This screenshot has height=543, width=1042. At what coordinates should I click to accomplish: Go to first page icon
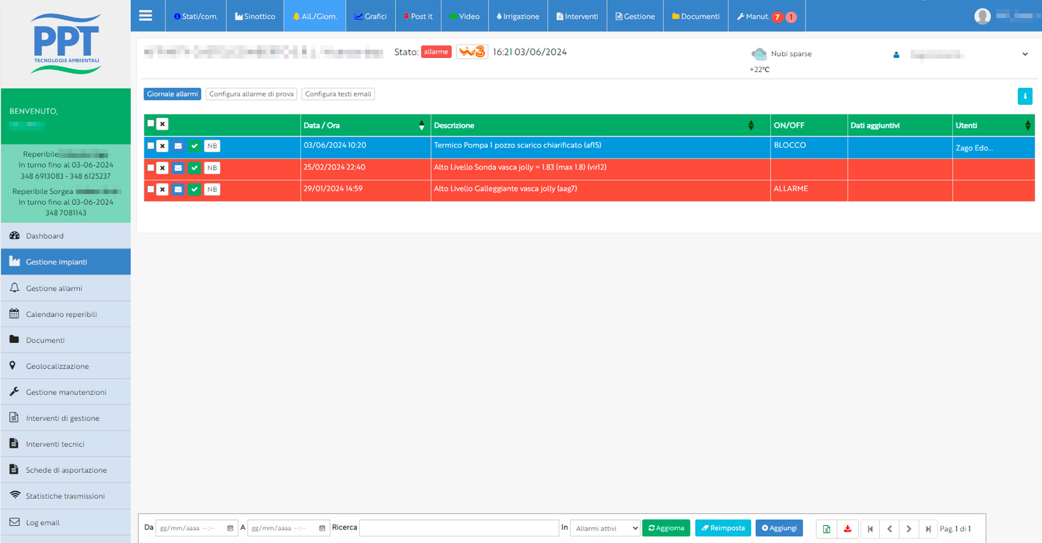point(870,529)
